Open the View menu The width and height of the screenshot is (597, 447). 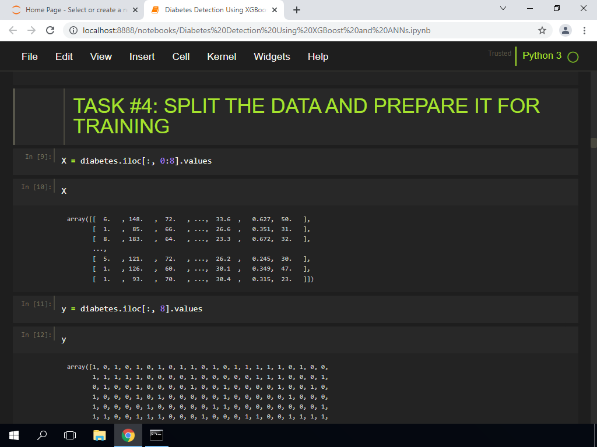[x=101, y=56]
